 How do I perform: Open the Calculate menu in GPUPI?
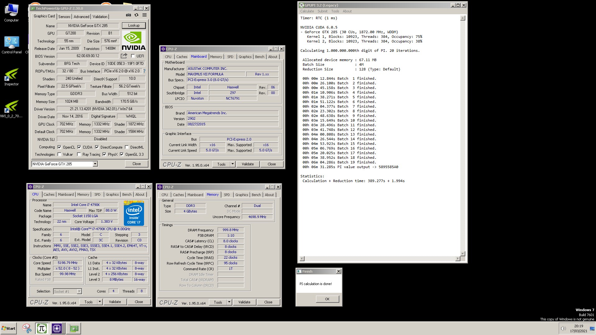pyautogui.click(x=307, y=11)
